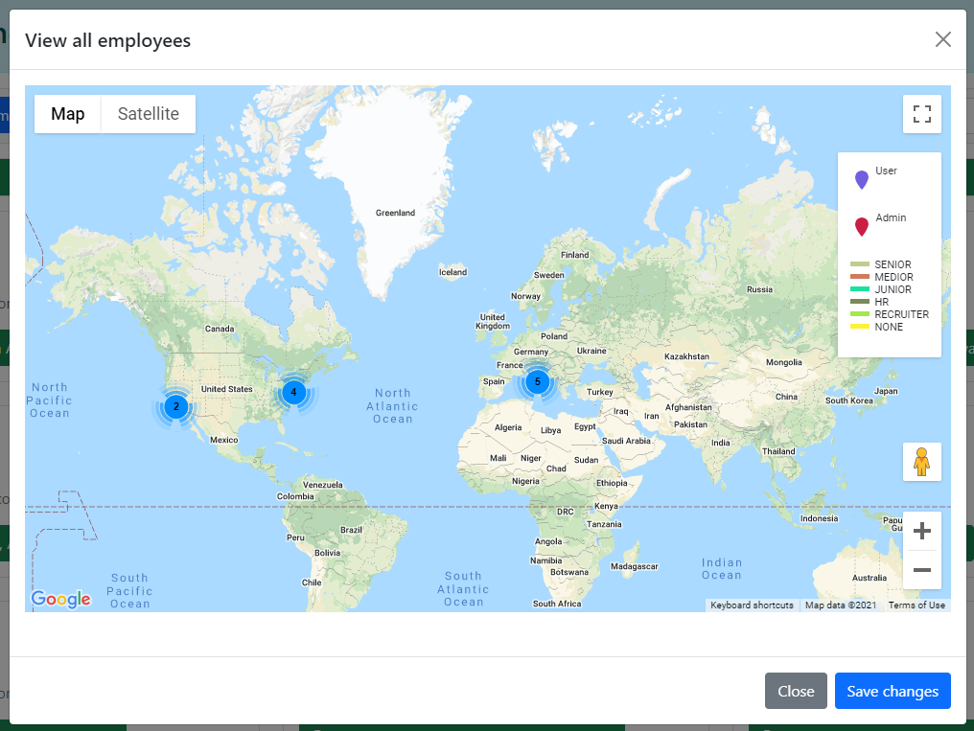This screenshot has width=974, height=731.
Task: Click the Brazil label on map
Action: tap(351, 530)
